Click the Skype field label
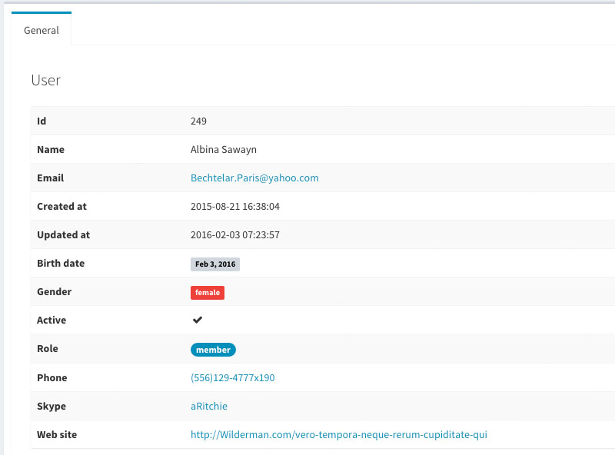 (x=52, y=406)
